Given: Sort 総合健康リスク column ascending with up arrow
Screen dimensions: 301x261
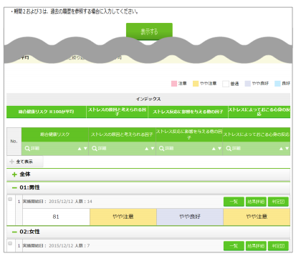Looking at the screenshot, I should [80, 149].
